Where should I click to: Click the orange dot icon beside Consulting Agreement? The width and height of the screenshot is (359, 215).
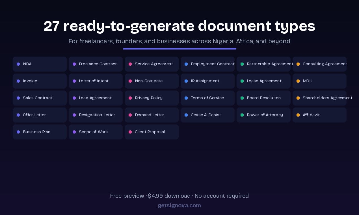point(298,64)
